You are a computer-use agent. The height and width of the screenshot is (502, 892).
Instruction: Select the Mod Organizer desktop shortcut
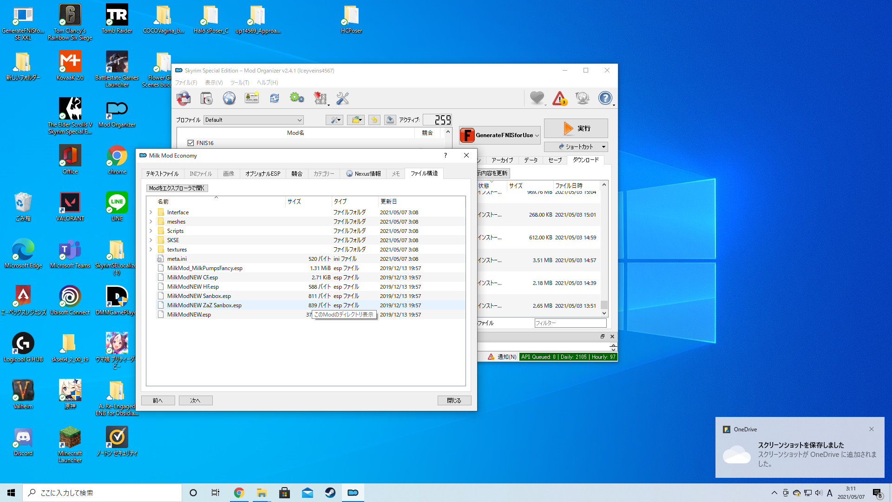pos(117,113)
